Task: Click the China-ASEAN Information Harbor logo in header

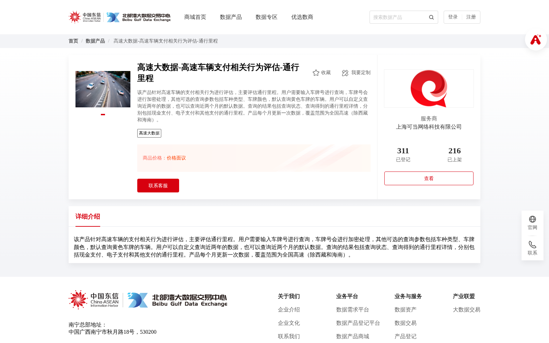Action: [x=85, y=17]
